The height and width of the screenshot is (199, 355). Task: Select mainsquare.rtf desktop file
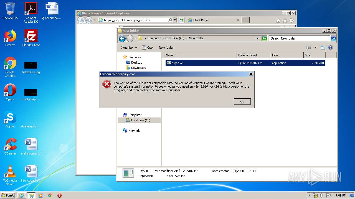click(31, 146)
